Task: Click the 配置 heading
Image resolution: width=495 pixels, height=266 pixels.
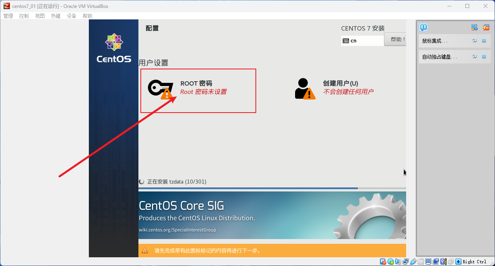Action: pos(152,28)
